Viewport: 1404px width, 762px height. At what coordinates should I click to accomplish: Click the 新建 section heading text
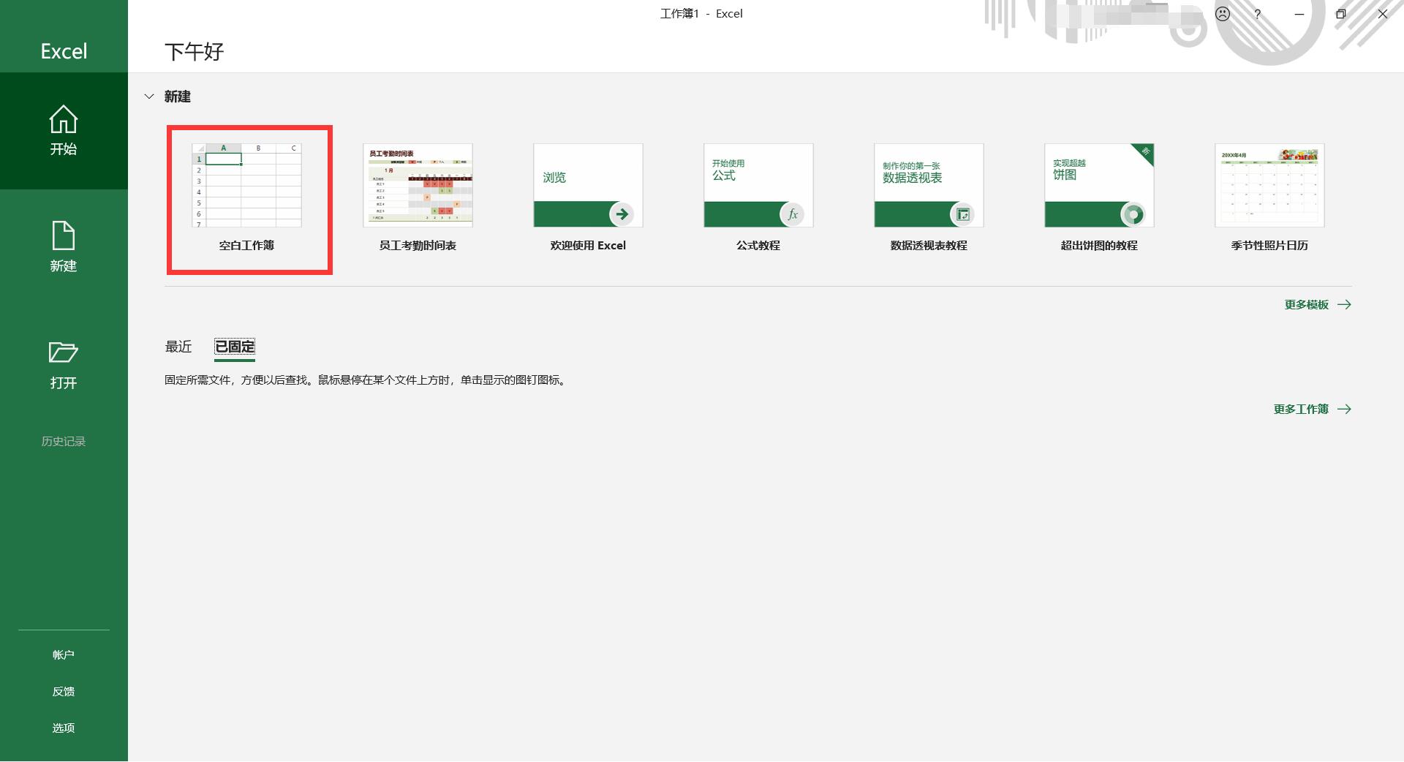click(x=178, y=97)
